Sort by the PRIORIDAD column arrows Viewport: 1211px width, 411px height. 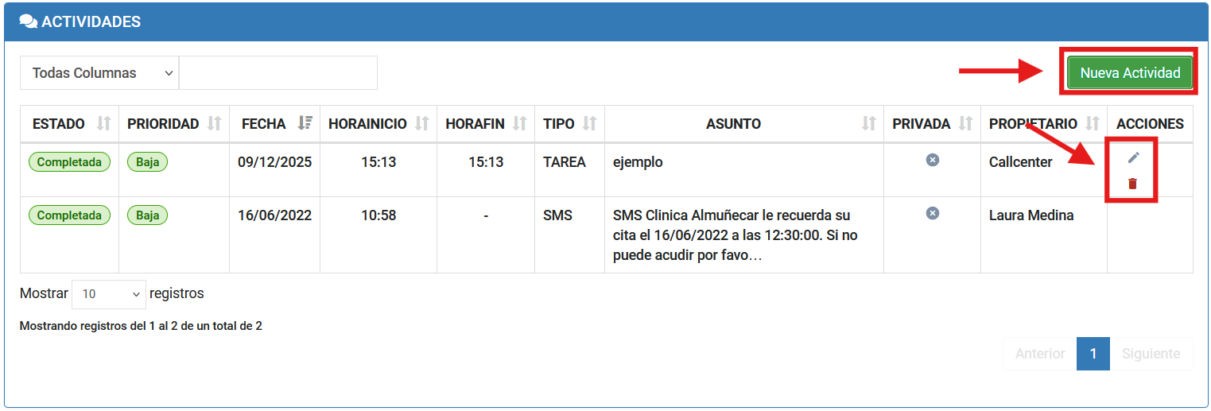coord(214,124)
